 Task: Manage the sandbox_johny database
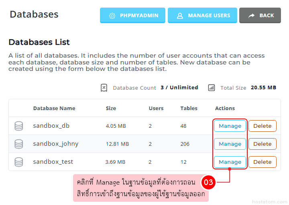[x=230, y=144]
